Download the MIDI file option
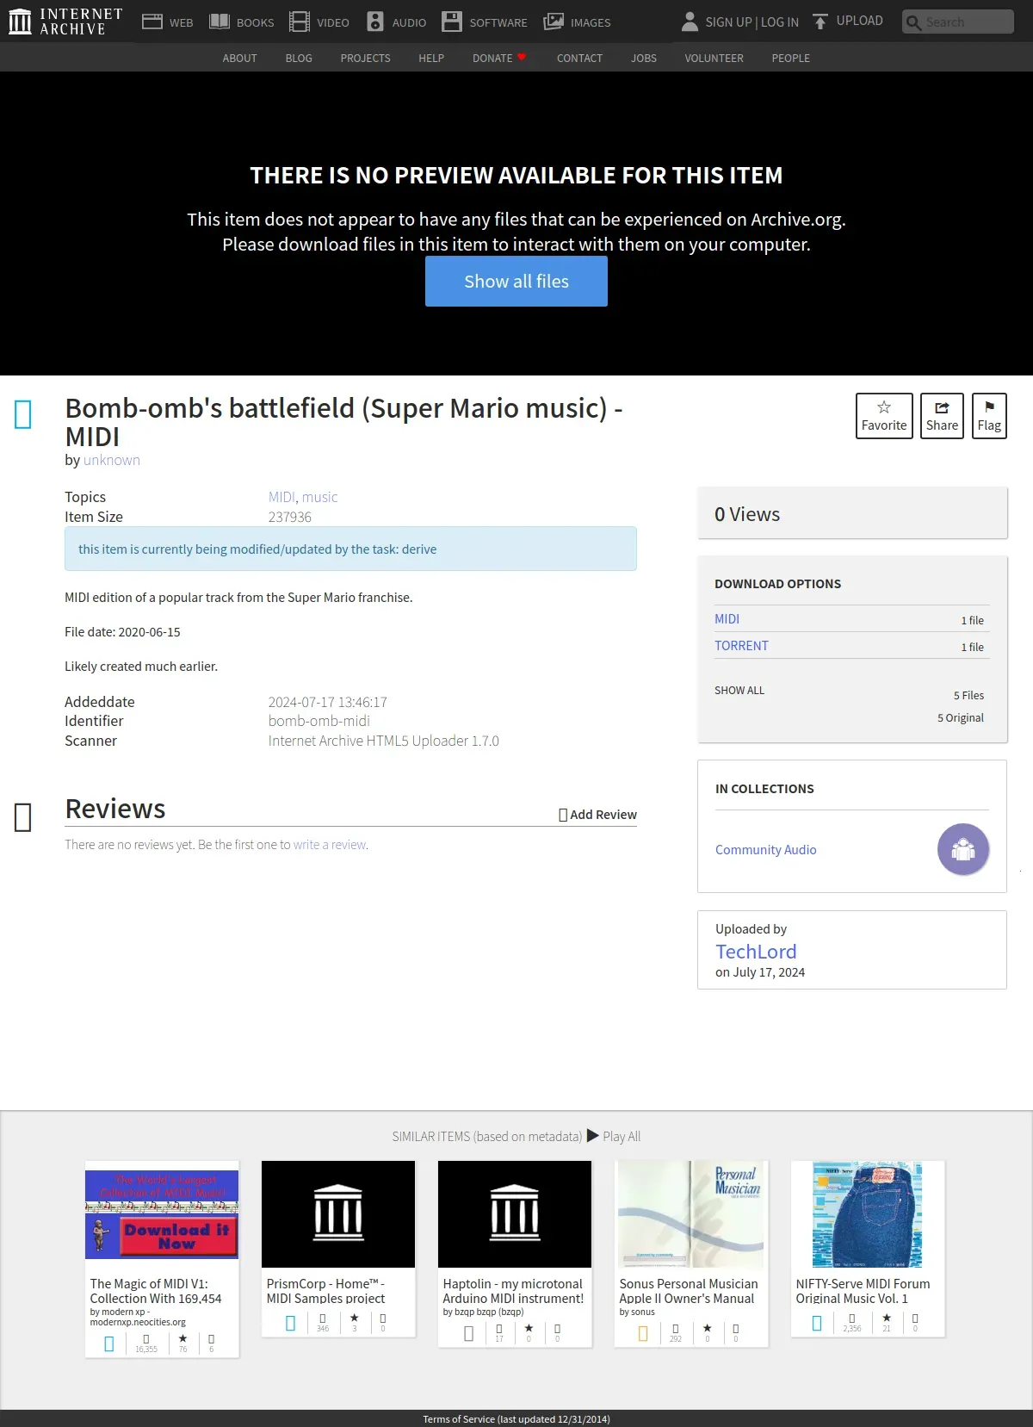Screen dimensions: 1033x1427 [x=727, y=619]
